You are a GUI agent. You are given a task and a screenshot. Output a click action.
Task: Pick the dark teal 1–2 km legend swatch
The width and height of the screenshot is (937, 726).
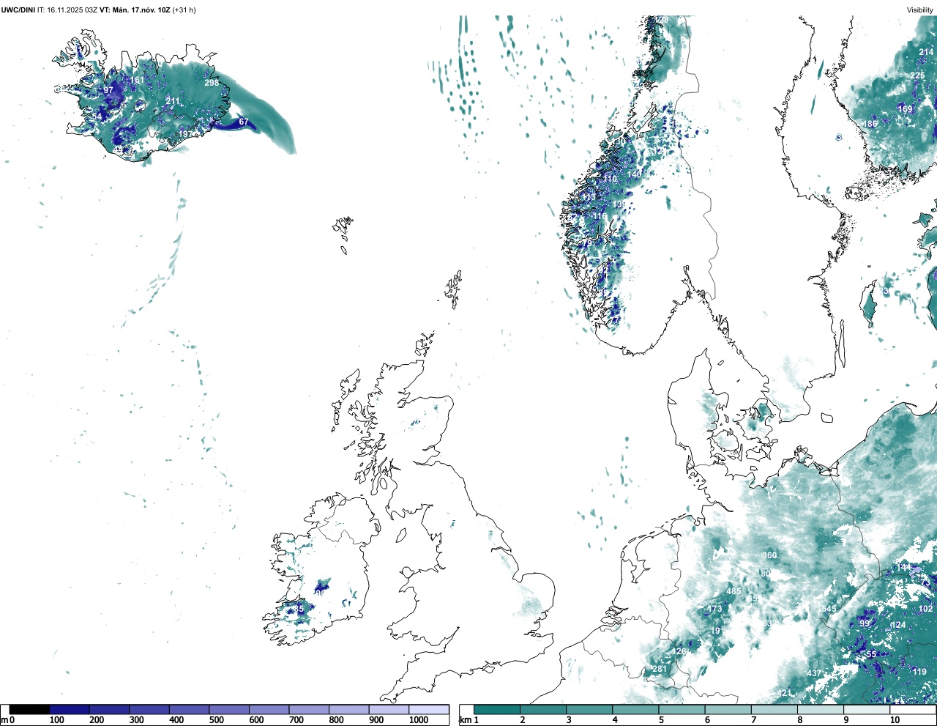(x=497, y=710)
